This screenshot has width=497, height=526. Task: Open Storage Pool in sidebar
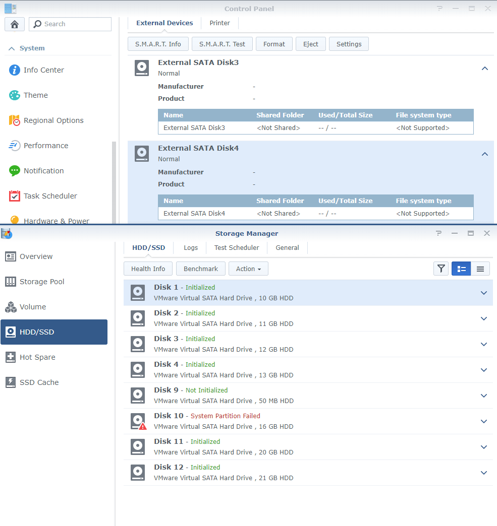[42, 282]
